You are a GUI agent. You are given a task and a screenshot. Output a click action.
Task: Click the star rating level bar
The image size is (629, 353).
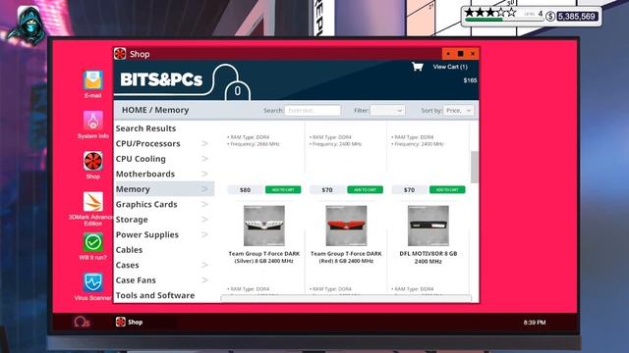(503, 20)
